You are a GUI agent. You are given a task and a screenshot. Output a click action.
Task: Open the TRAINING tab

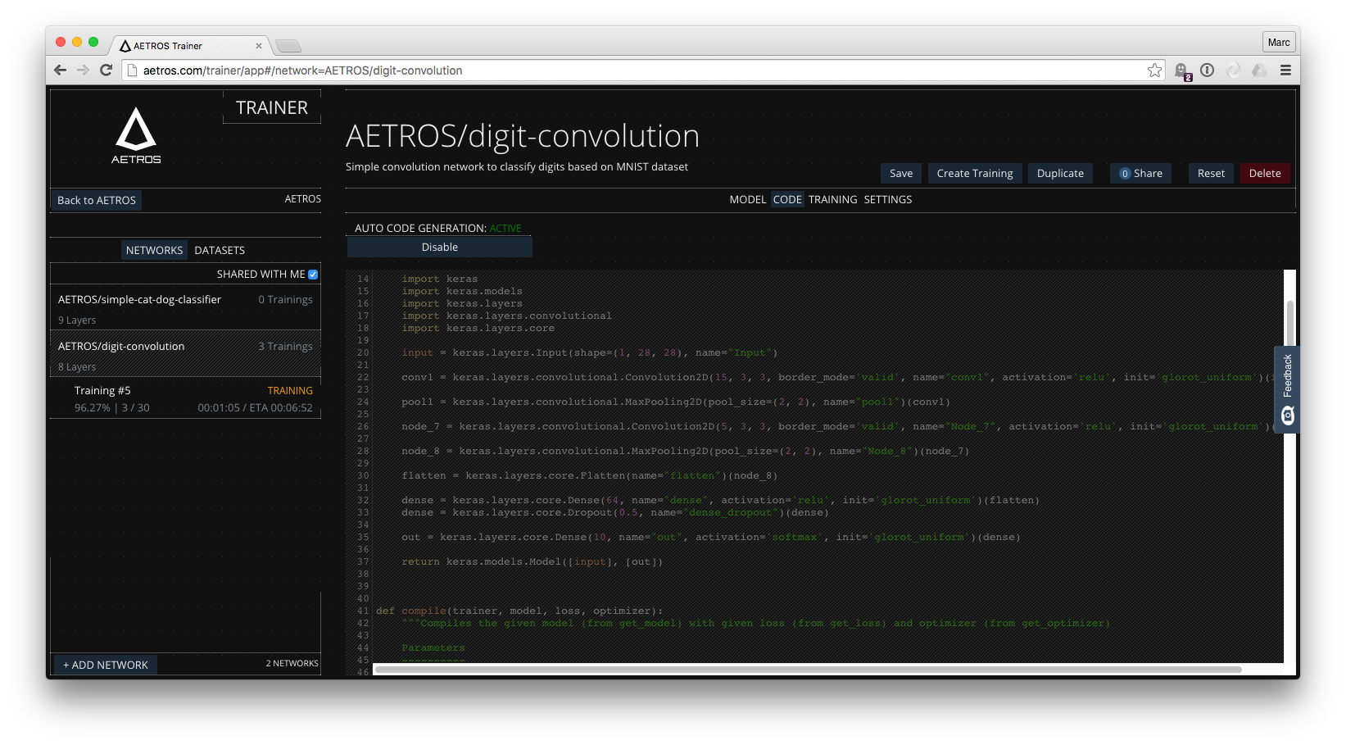coord(832,199)
